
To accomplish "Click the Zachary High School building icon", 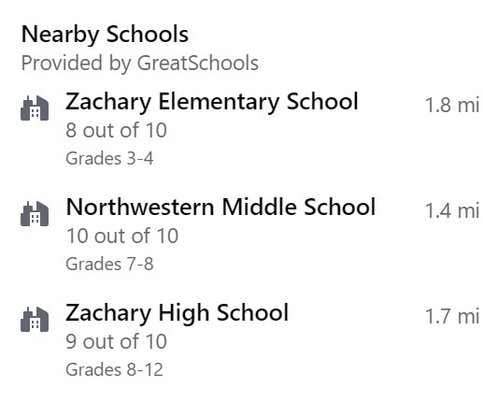I will tap(35, 320).
